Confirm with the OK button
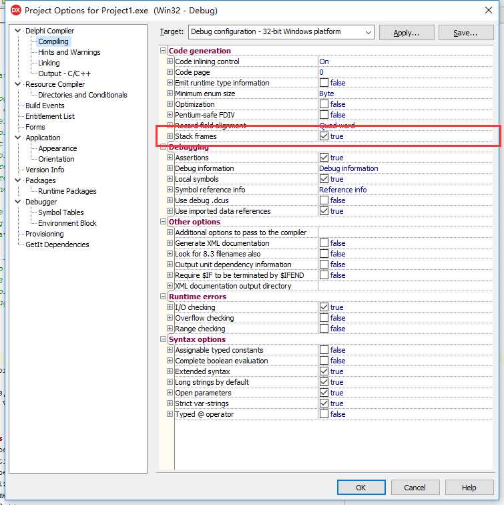The height and width of the screenshot is (505, 504). (361, 487)
